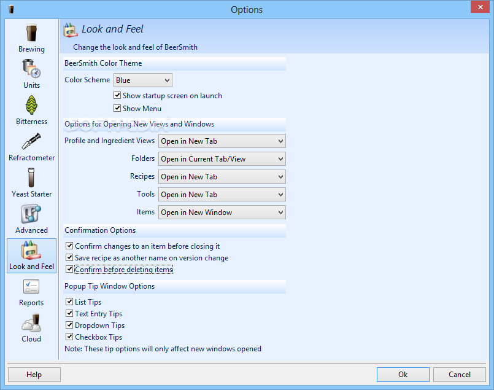This screenshot has height=390, width=494.
Task: Uncheck the Show Menu checkbox
Action: tap(117, 108)
